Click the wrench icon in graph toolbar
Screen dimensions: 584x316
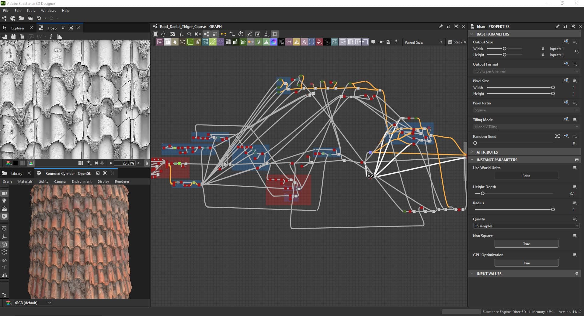coord(249,34)
